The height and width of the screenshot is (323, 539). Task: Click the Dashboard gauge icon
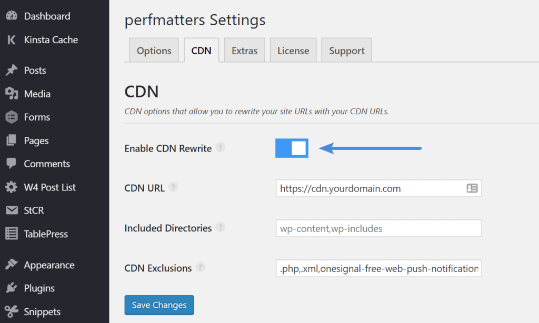coord(13,16)
